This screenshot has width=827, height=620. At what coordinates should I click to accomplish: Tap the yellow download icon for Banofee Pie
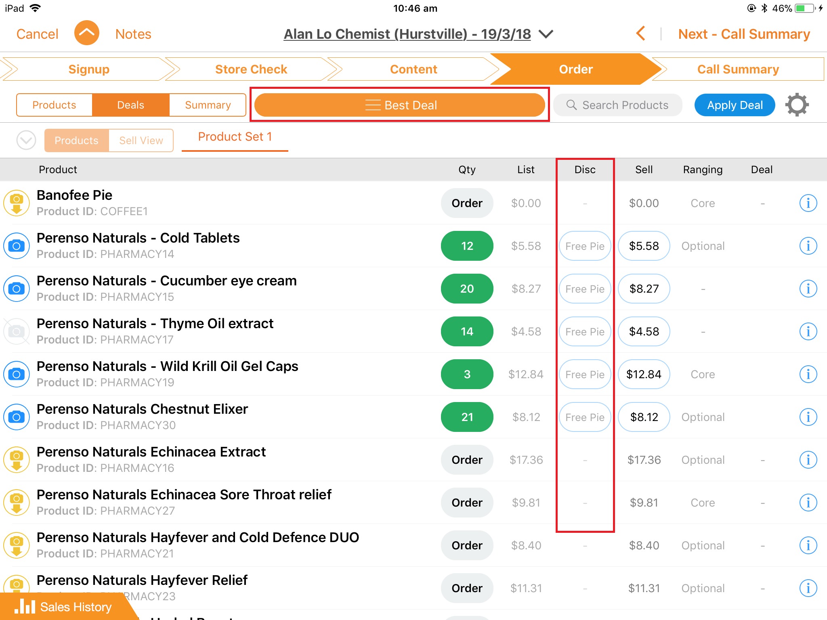point(17,203)
